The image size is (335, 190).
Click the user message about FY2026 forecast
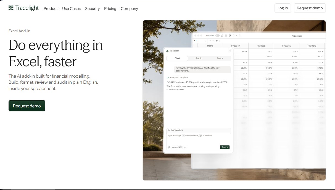202,69
